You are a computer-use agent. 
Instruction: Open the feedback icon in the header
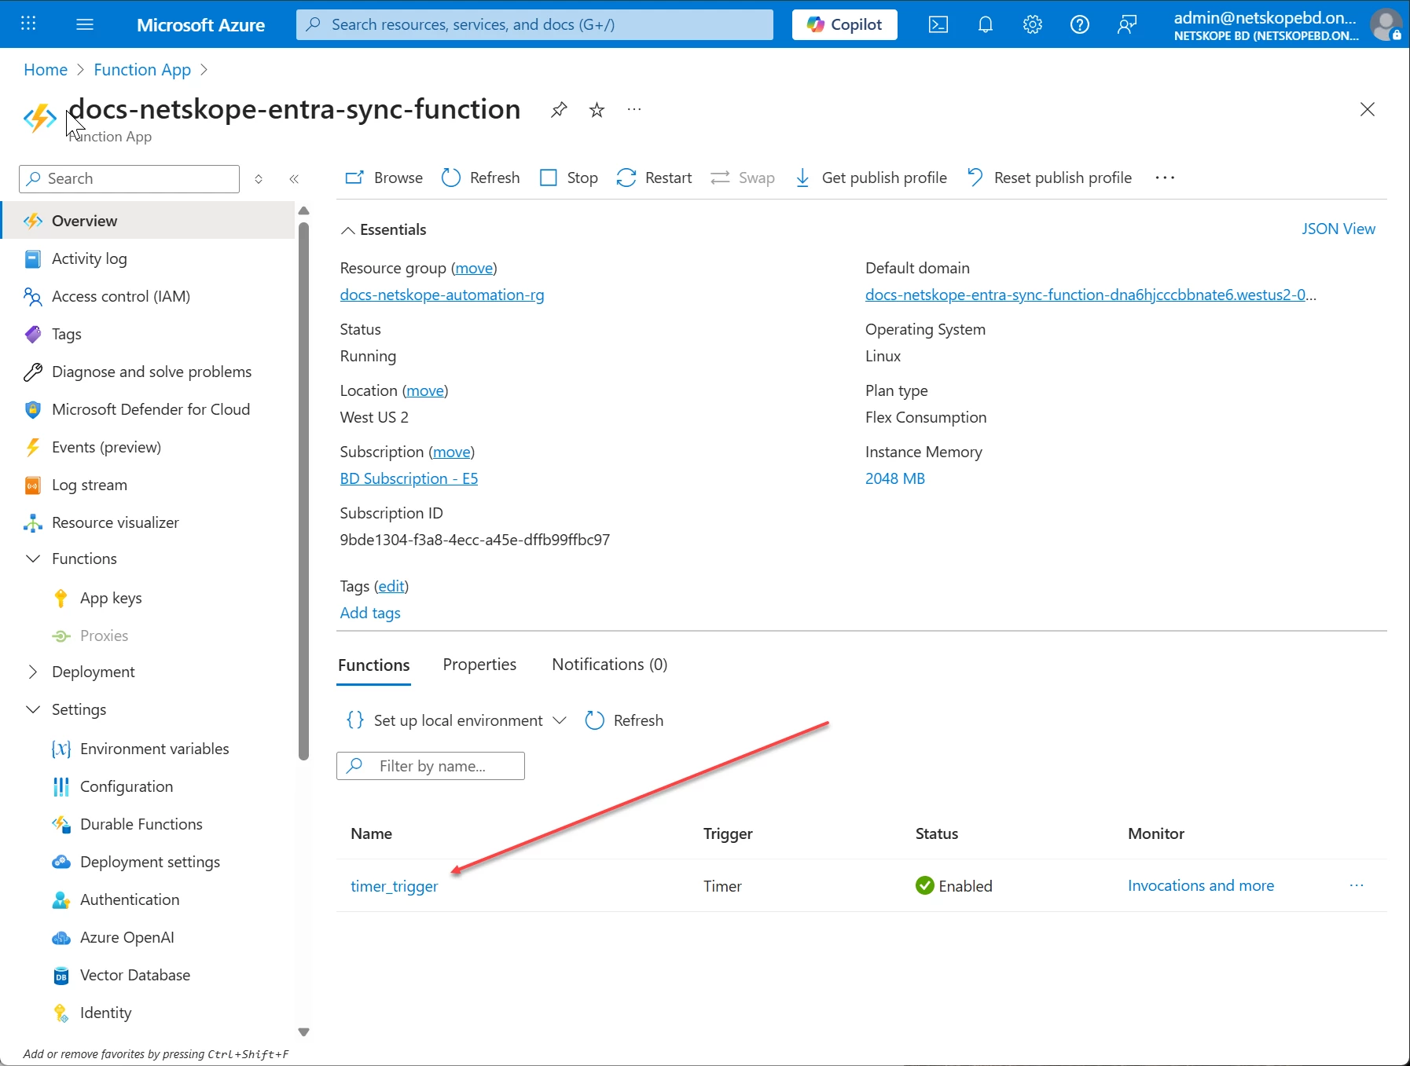click(1127, 24)
